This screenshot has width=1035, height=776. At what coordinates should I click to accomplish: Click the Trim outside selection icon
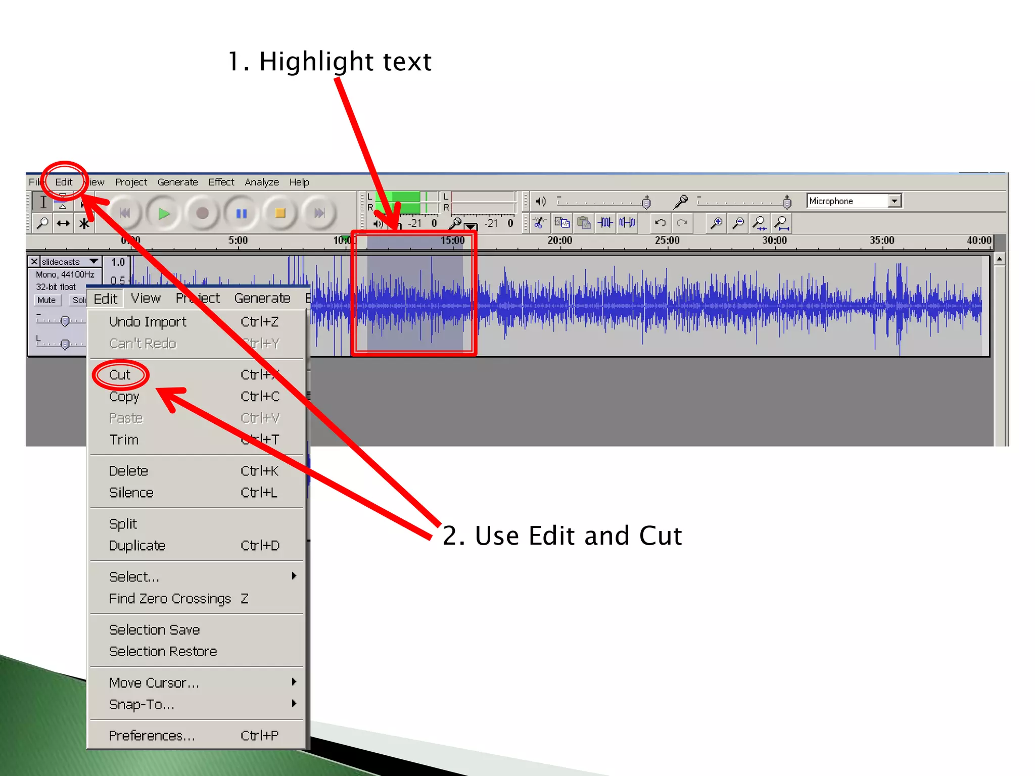(605, 222)
